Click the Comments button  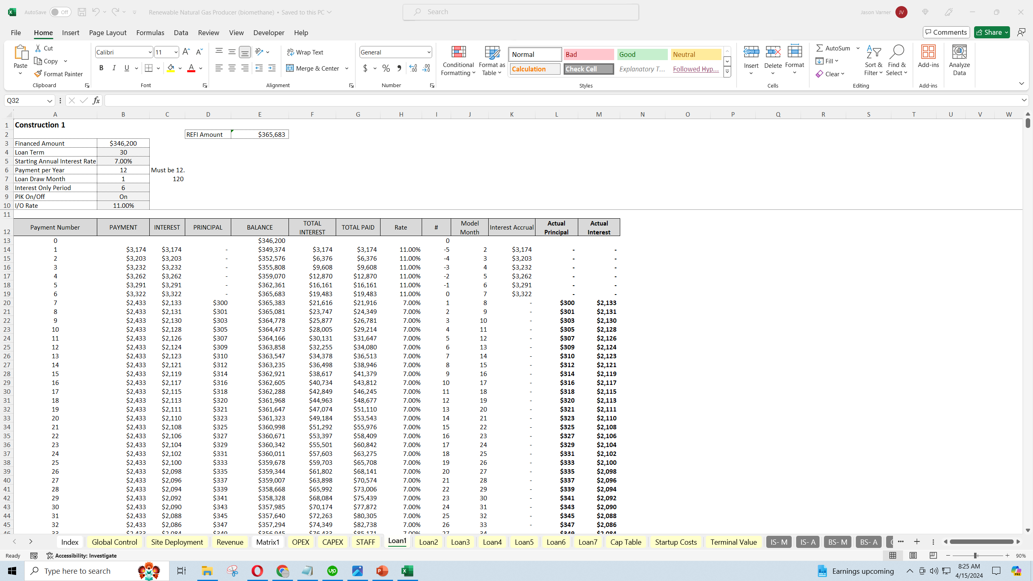coord(946,32)
